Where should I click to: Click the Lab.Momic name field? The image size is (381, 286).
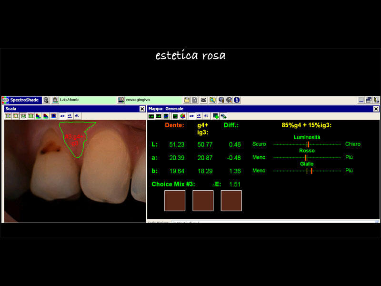(x=88, y=100)
